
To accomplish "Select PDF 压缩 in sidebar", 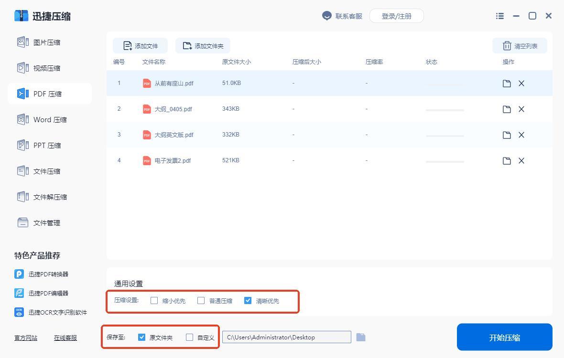I will pos(50,94).
